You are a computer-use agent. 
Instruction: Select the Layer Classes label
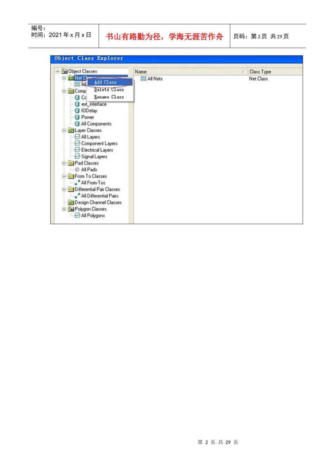click(88, 130)
